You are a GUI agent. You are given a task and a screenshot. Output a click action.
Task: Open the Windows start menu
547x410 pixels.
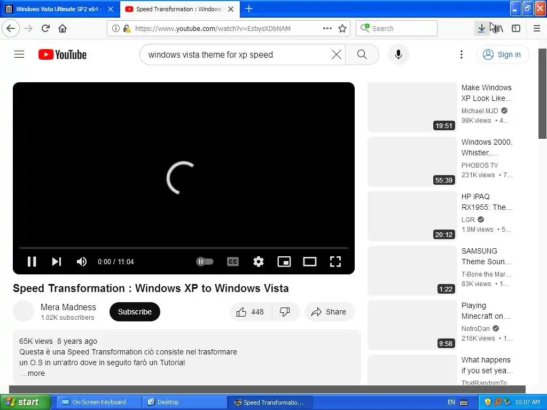click(25, 402)
